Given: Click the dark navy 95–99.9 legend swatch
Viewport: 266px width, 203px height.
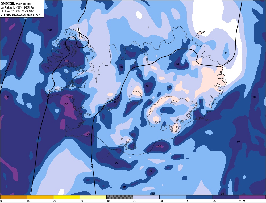Looking at the screenshot, I should click(x=226, y=197).
